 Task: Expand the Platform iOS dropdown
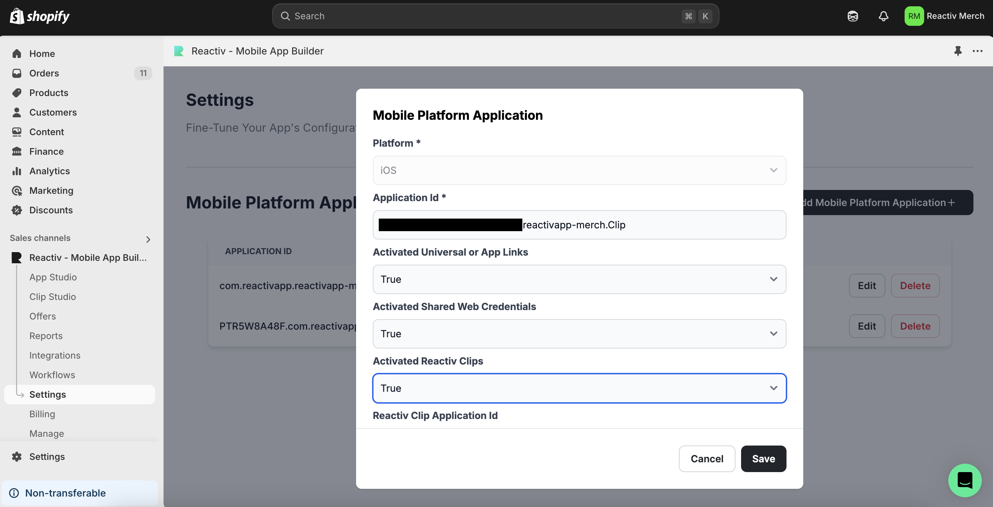pos(579,170)
